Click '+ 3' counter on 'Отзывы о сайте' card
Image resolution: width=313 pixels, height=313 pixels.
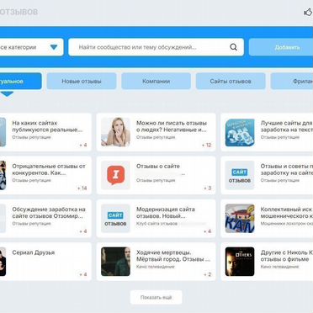(x=208, y=188)
